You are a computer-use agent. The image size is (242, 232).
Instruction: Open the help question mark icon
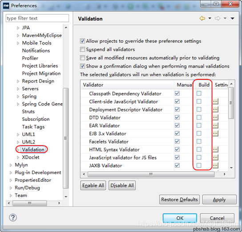coord(13,217)
